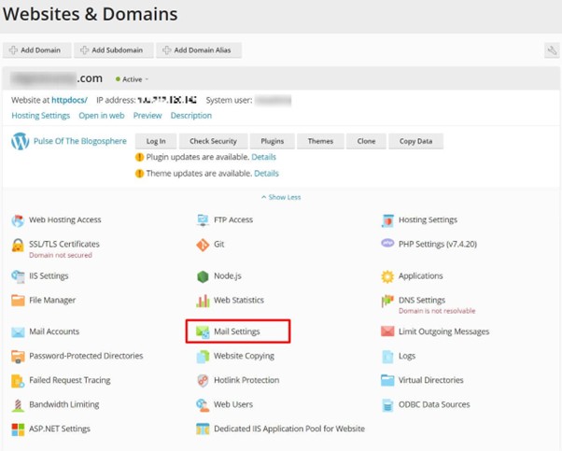
Task: Click the SSL/TLS Certificates lock icon
Action: (x=18, y=245)
